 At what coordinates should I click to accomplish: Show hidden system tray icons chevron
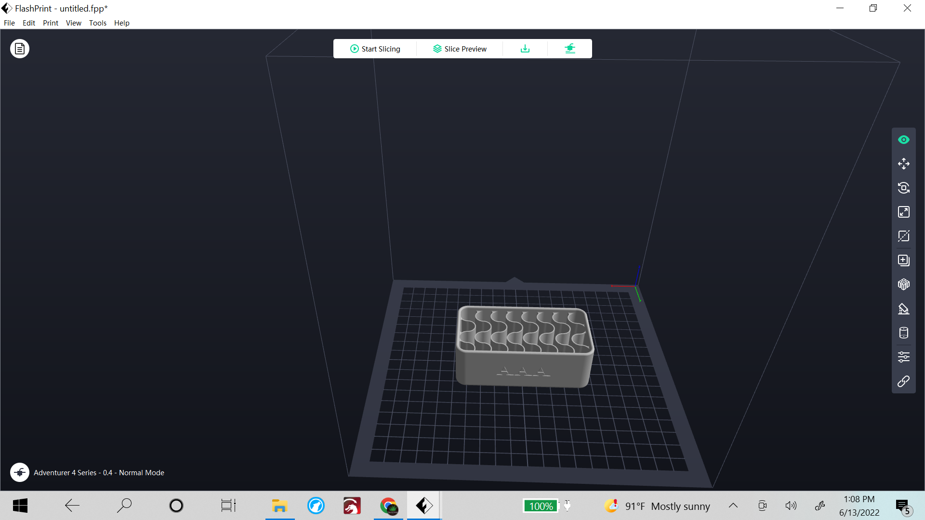733,506
